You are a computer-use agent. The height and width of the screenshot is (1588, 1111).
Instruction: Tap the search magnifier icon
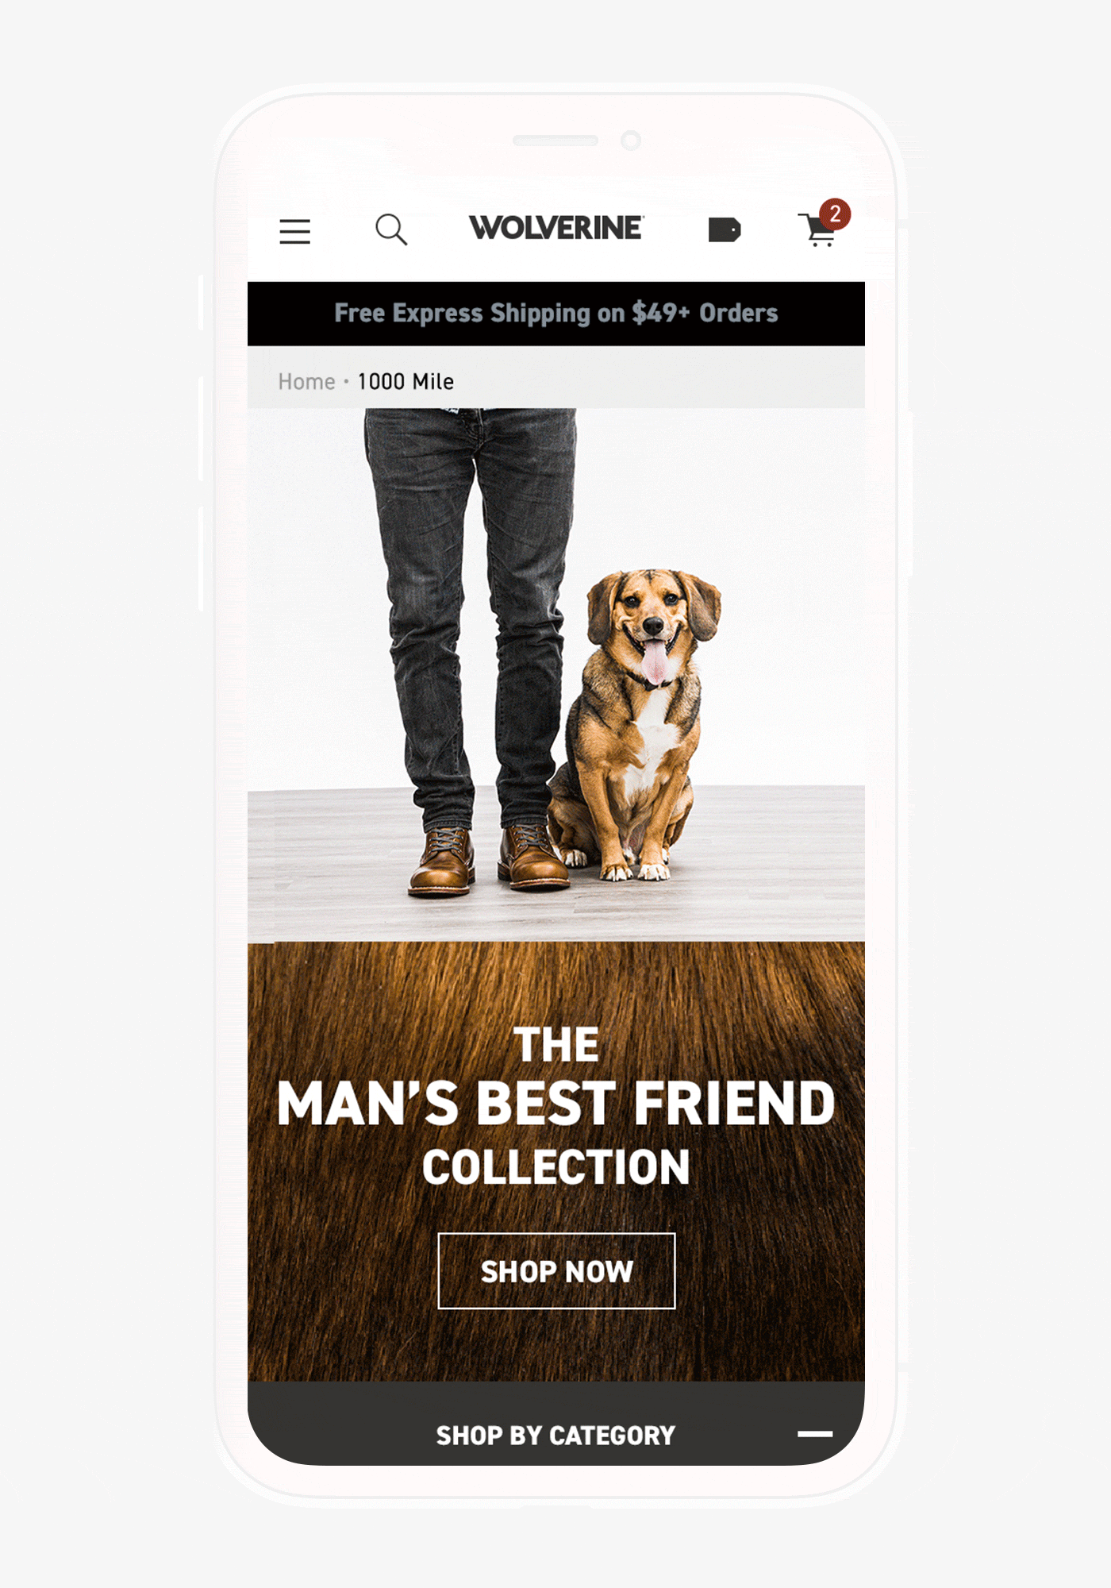[391, 229]
